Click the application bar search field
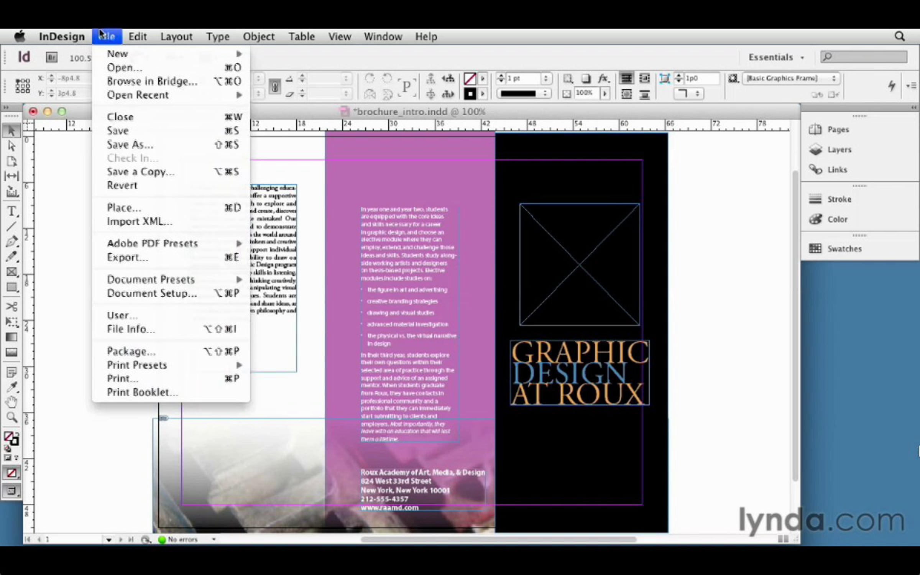The width and height of the screenshot is (920, 575). [x=864, y=57]
